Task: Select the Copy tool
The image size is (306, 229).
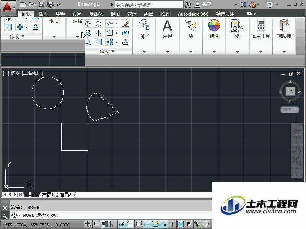Action: tap(88, 33)
